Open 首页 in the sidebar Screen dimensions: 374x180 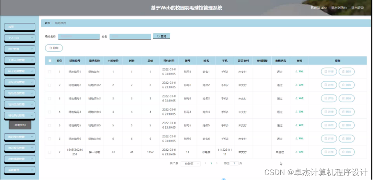pyautogui.click(x=20, y=27)
